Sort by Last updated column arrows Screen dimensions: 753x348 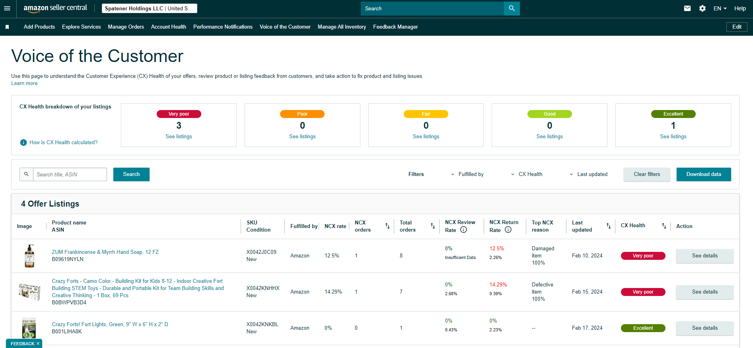[609, 226]
